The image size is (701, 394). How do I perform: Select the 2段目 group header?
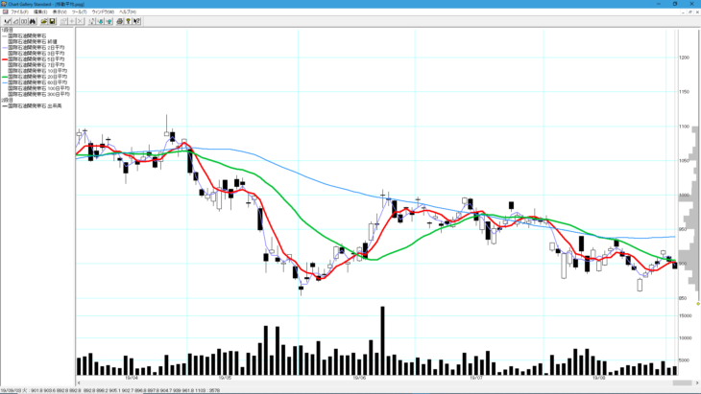[x=8, y=100]
